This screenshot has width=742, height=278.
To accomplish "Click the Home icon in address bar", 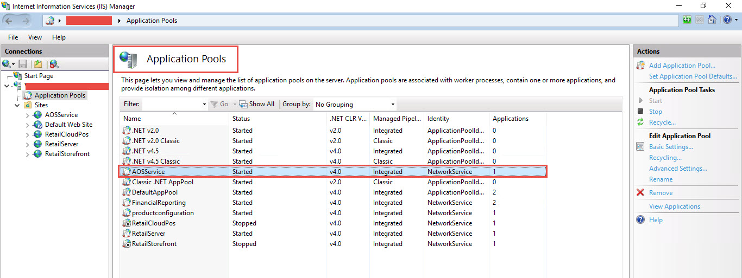I will click(x=712, y=21).
